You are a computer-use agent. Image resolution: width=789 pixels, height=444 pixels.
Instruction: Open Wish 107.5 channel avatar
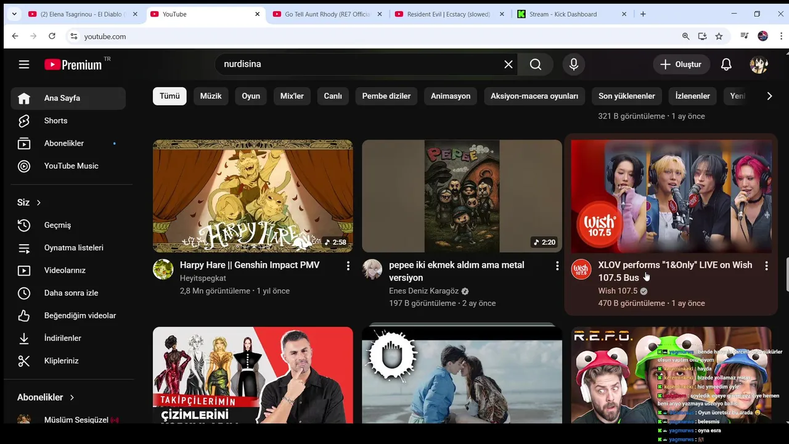[581, 269]
